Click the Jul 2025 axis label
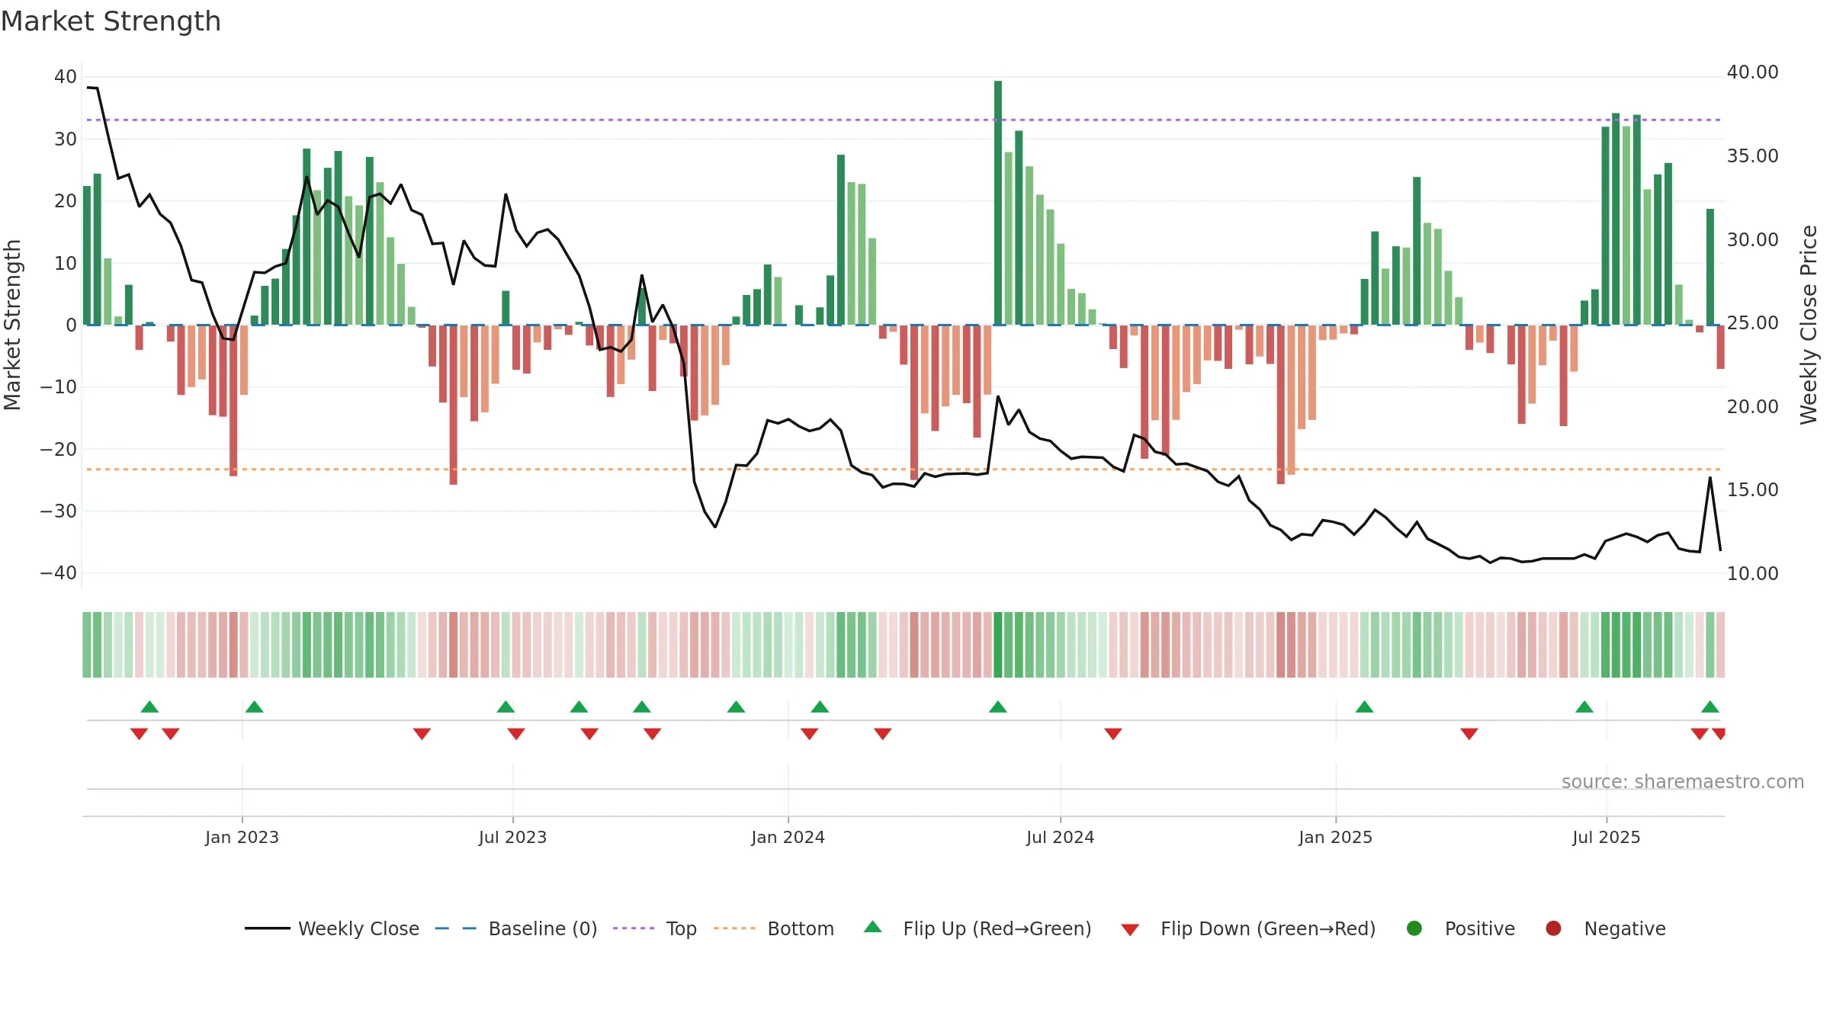This screenshot has width=1830, height=1029. pos(1606,837)
